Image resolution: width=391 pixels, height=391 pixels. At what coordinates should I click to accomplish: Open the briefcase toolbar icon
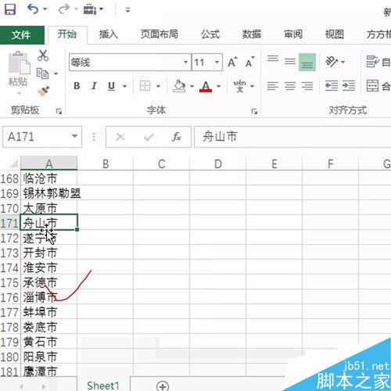[90, 9]
